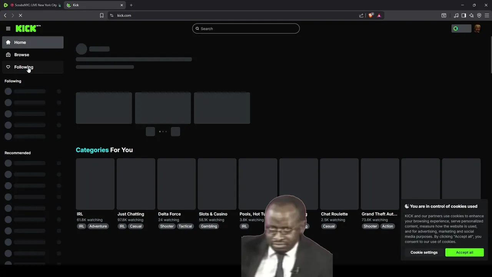
Task: Open the Just Chatting category
Action: (131, 214)
